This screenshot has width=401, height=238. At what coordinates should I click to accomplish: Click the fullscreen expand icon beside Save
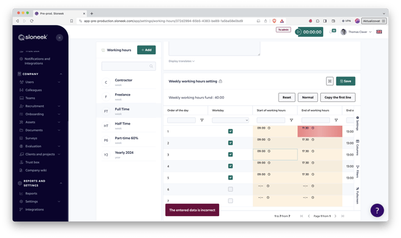(329, 81)
